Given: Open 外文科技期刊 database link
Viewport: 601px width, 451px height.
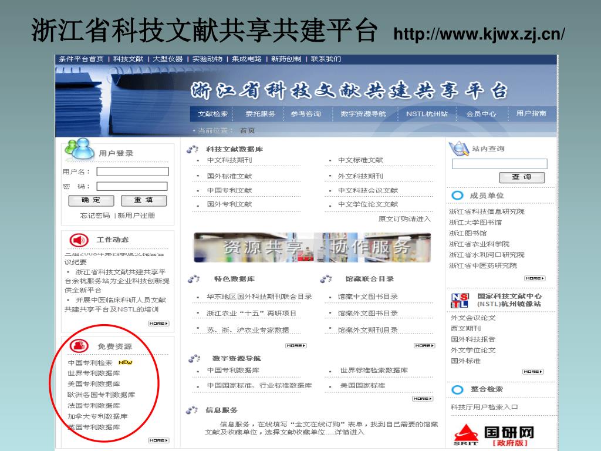Looking at the screenshot, I should [x=360, y=176].
